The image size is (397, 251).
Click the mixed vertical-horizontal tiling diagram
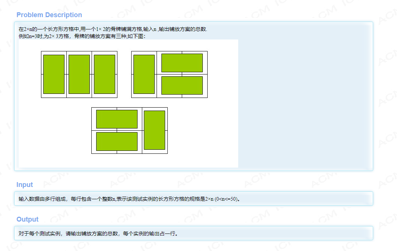click(x=169, y=74)
